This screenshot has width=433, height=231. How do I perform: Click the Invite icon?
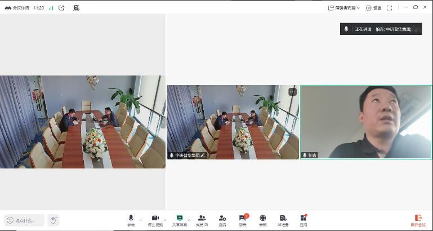(x=222, y=219)
